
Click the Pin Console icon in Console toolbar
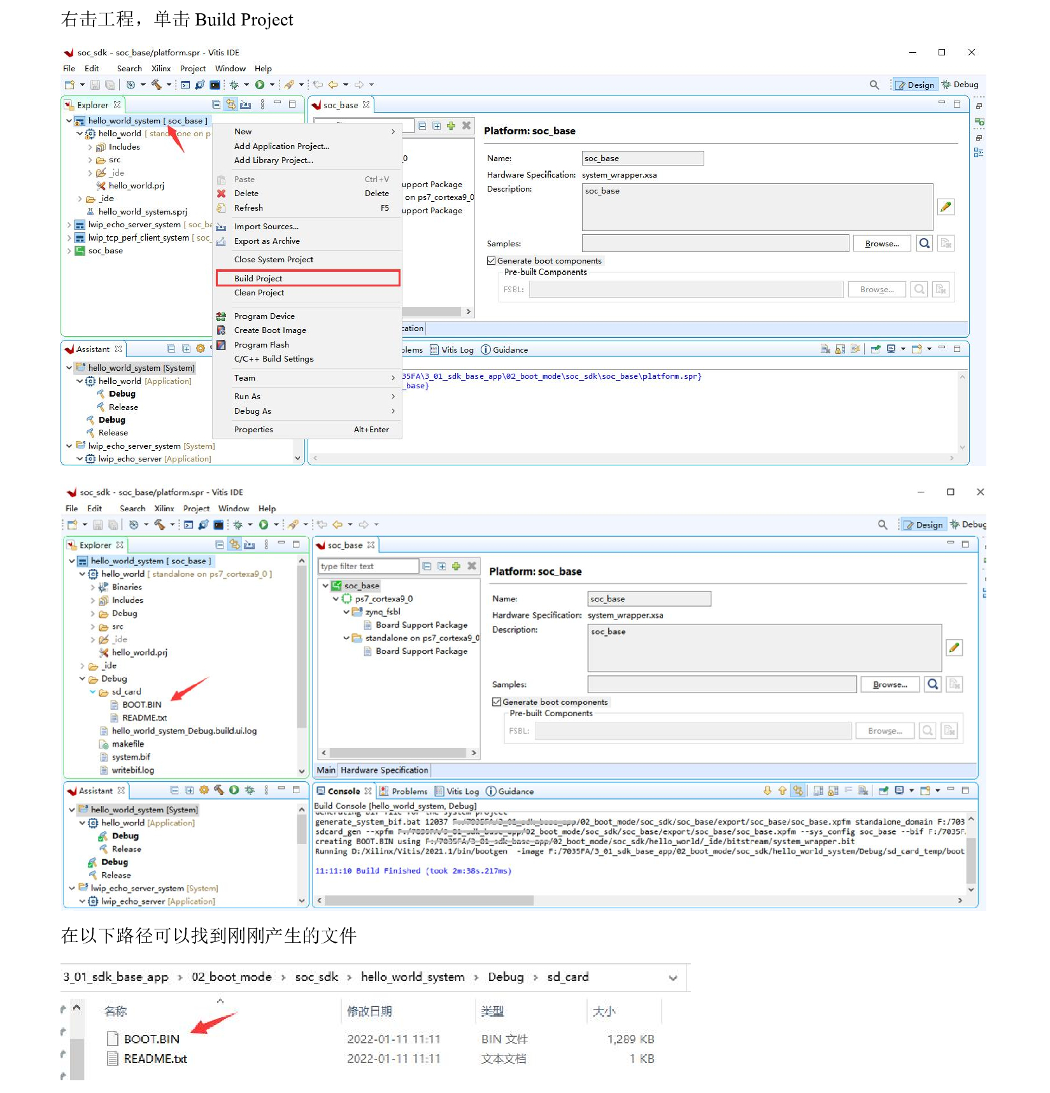point(883,791)
